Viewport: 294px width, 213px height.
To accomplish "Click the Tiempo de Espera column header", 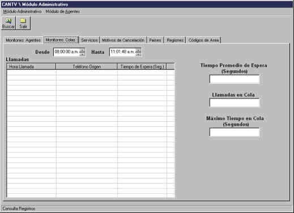I will pyautogui.click(x=142, y=66).
